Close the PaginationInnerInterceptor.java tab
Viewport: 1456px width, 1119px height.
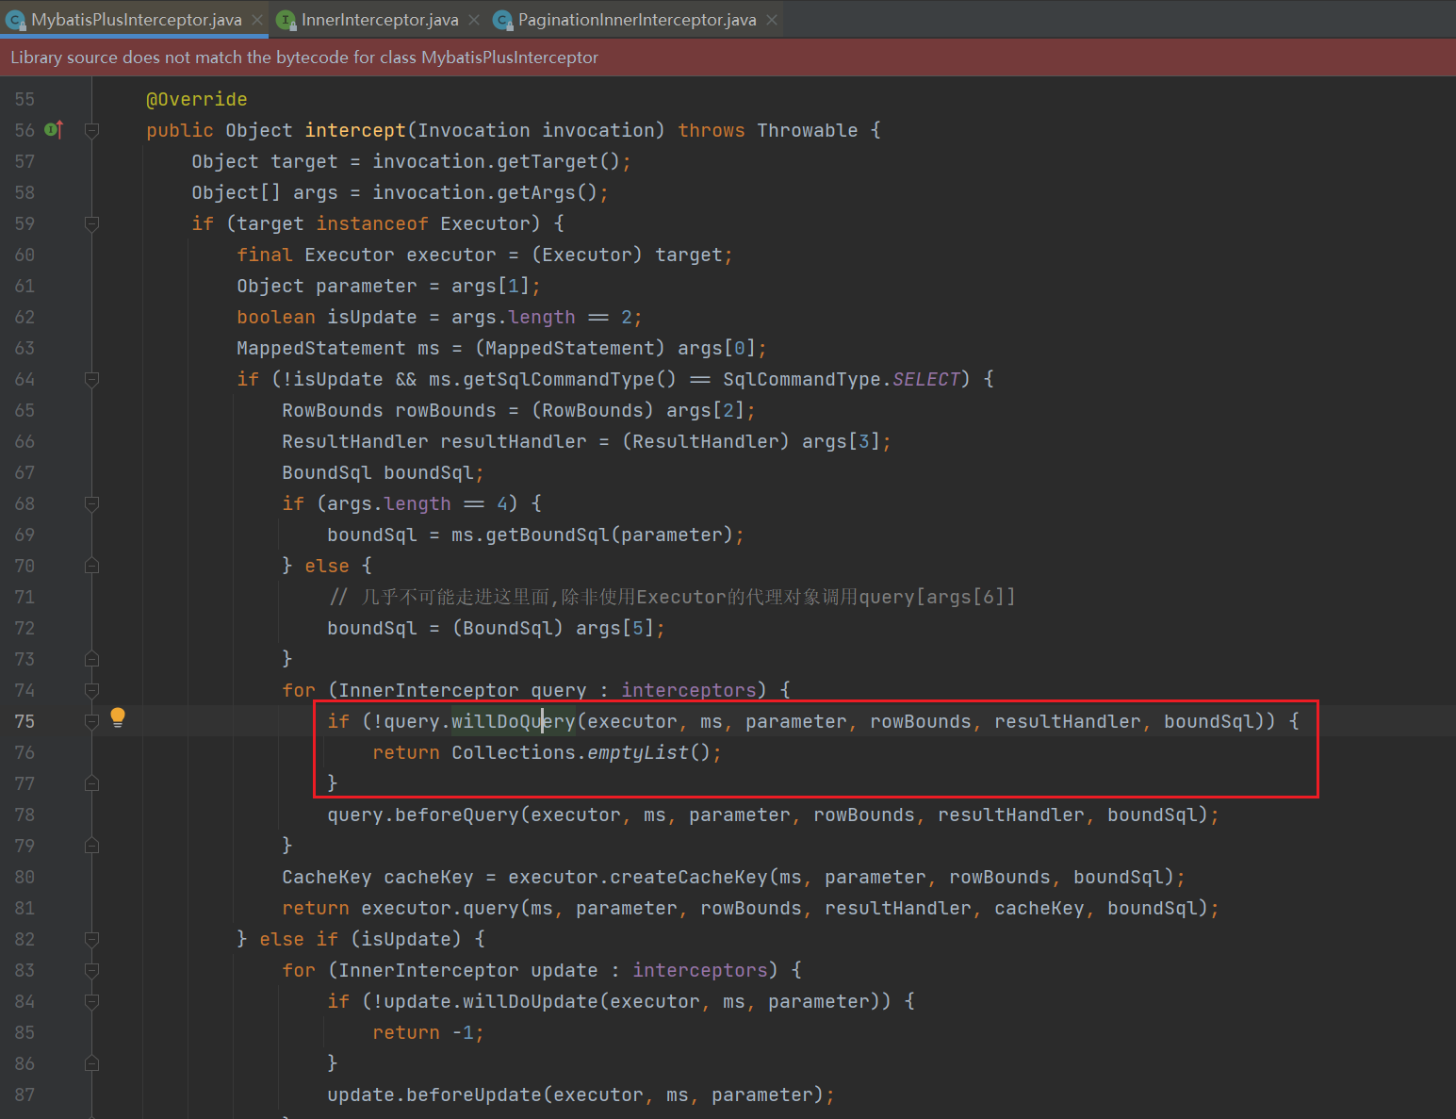[772, 20]
